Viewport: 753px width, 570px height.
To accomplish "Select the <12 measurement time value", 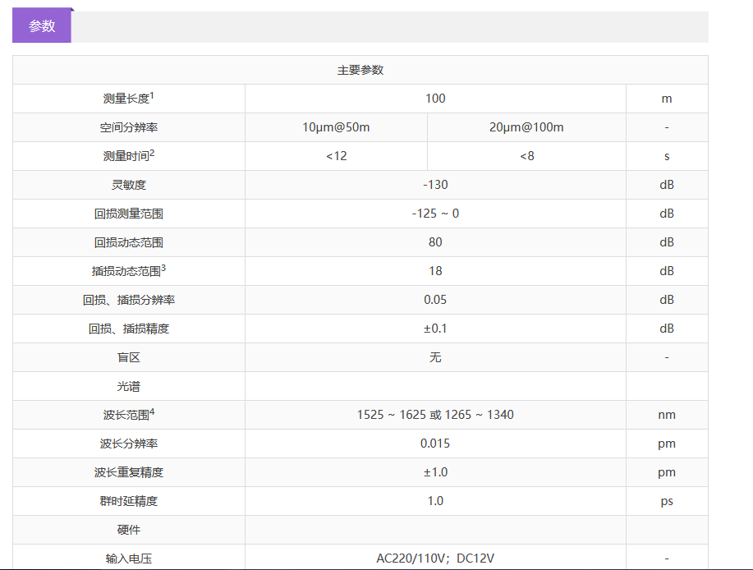I will coord(336,156).
